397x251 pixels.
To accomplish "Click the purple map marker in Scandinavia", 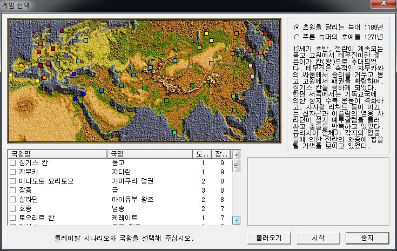I will [x=62, y=31].
